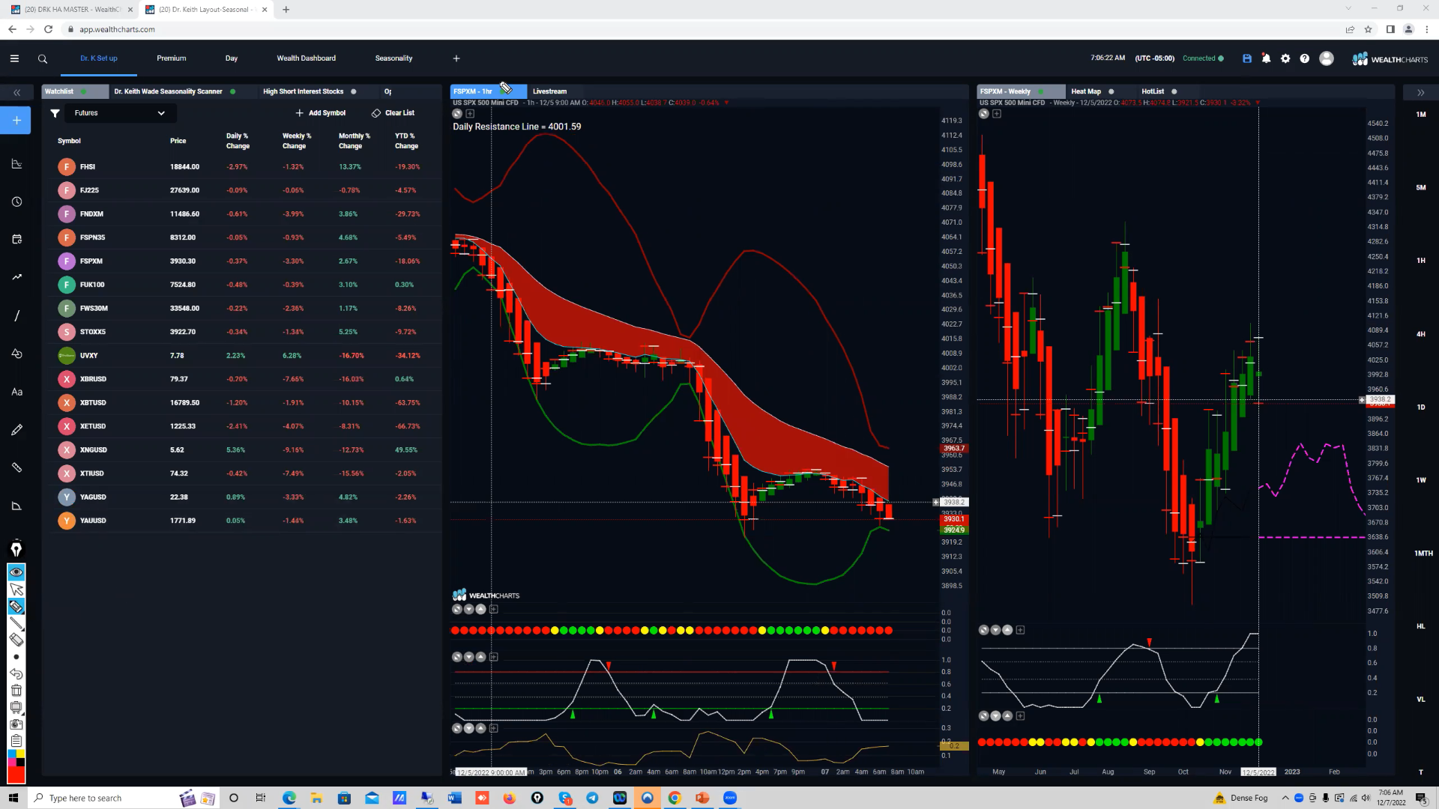1439x809 pixels.
Task: Open the help question mark
Action: (x=1305, y=58)
